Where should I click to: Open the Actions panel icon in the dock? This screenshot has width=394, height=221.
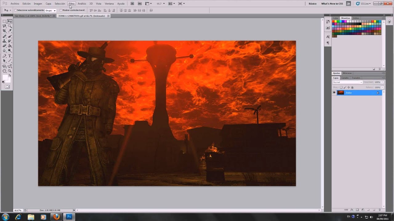328,28
